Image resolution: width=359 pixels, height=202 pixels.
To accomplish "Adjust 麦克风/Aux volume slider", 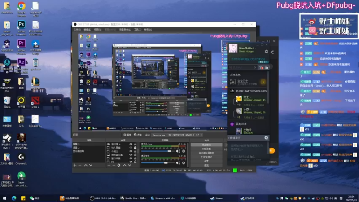I will click(x=158, y=151).
